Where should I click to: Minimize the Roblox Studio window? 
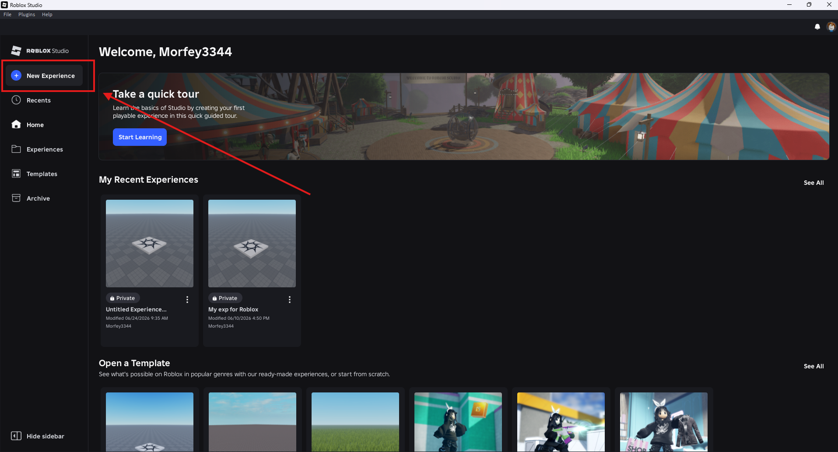789,5
